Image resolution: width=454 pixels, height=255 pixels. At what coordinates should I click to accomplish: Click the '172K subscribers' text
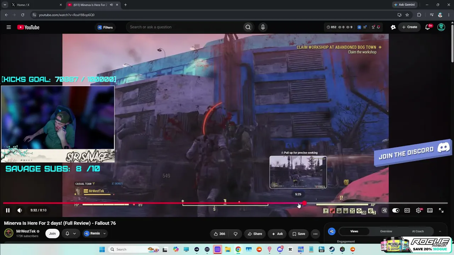click(28, 236)
